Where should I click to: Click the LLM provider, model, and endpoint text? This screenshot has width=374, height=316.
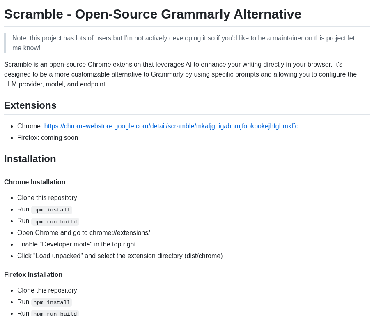[x=55, y=84]
